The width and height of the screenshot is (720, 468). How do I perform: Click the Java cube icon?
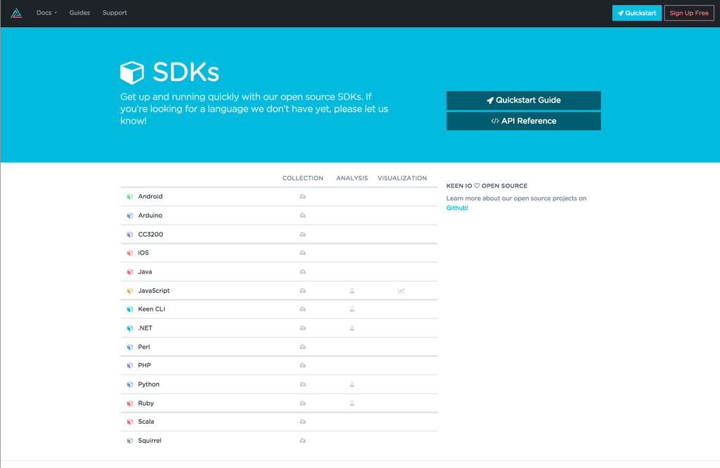click(130, 272)
